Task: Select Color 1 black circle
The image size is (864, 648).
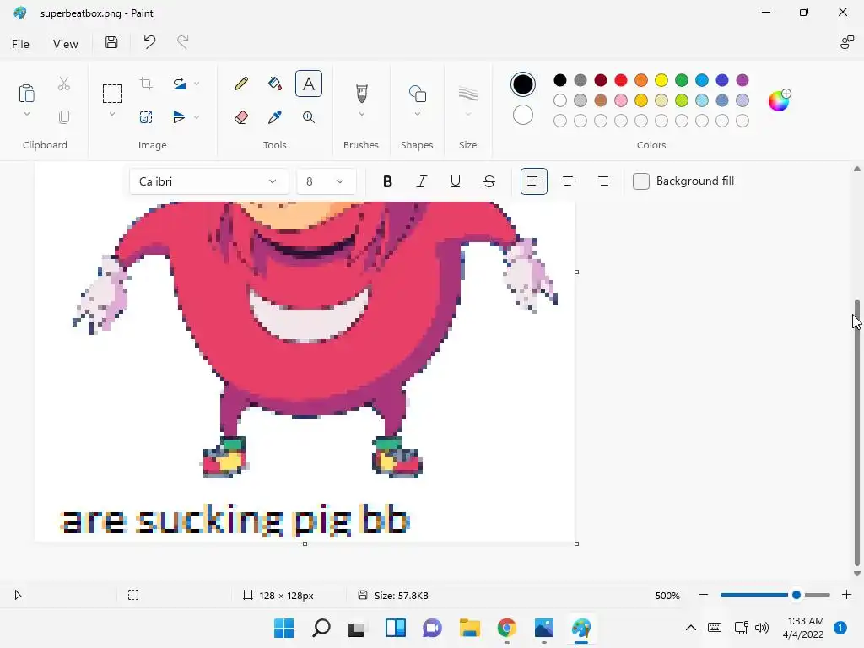Action: pos(523,84)
